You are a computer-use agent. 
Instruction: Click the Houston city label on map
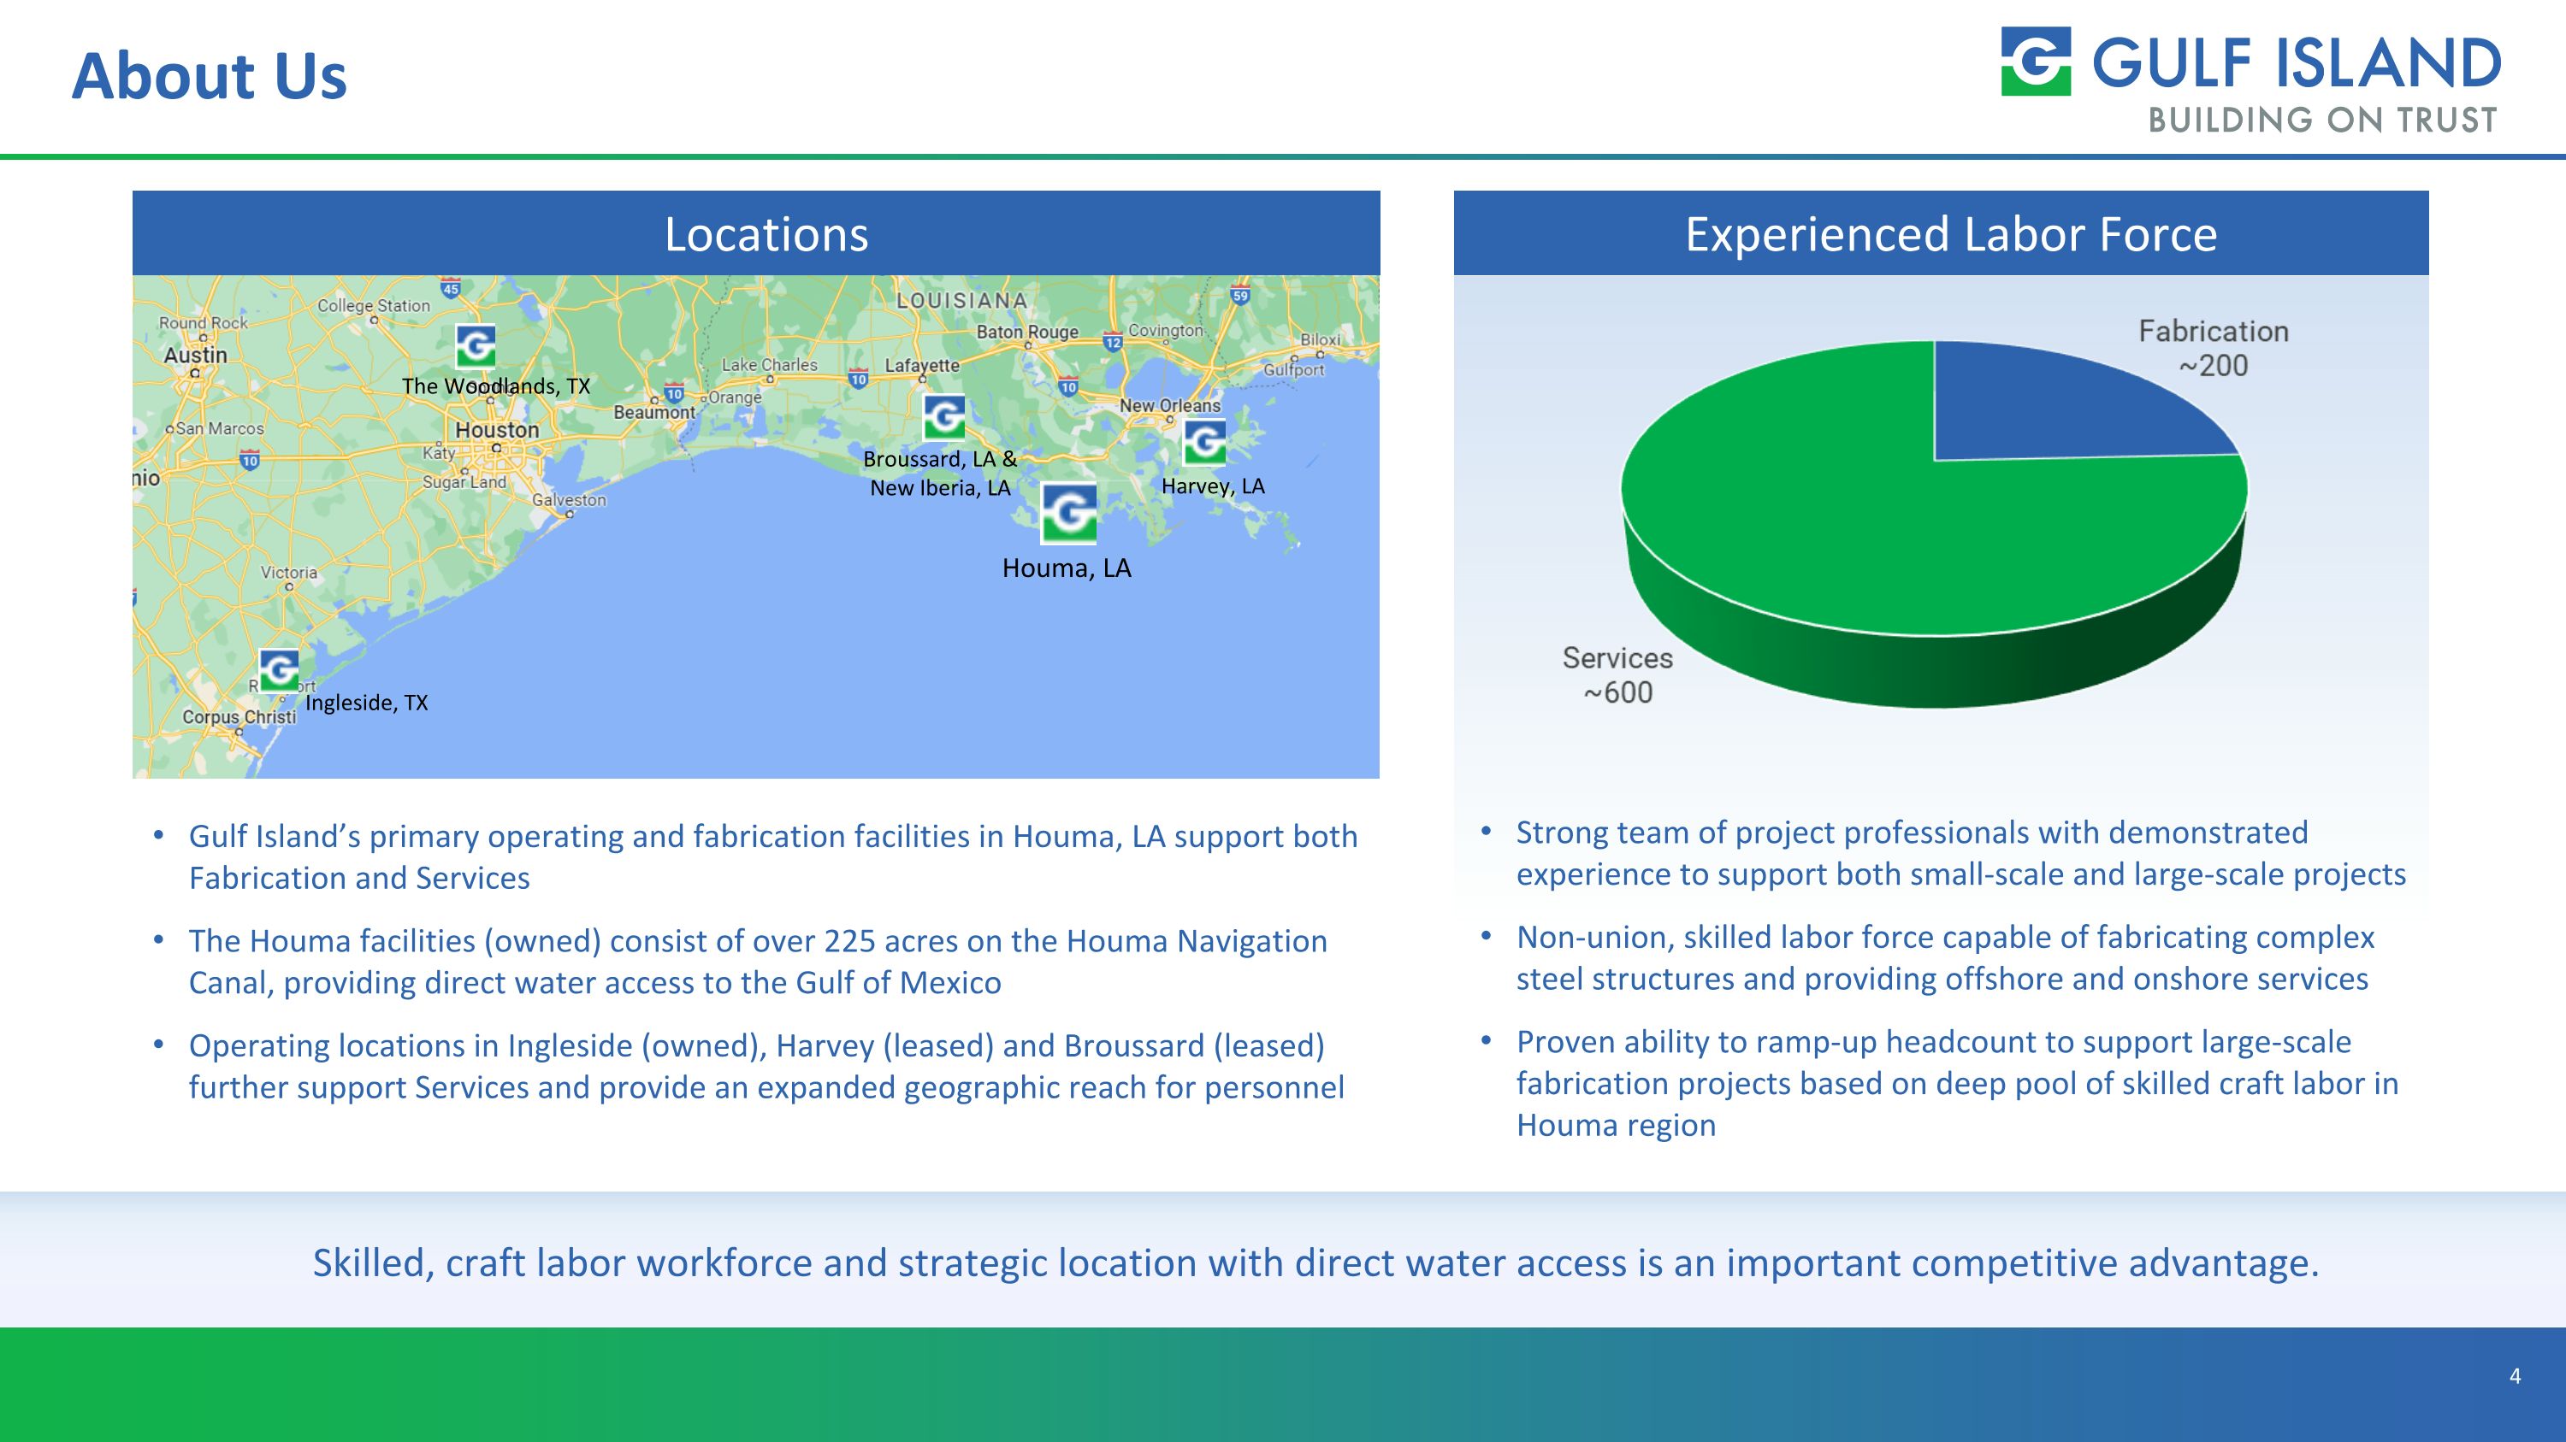[x=496, y=430]
